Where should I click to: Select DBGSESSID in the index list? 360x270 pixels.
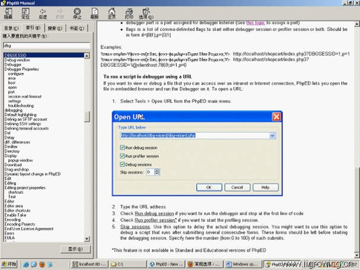pyautogui.click(x=44, y=55)
